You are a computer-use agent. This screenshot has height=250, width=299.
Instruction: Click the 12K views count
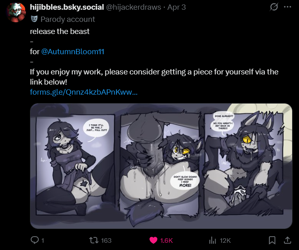point(225,240)
